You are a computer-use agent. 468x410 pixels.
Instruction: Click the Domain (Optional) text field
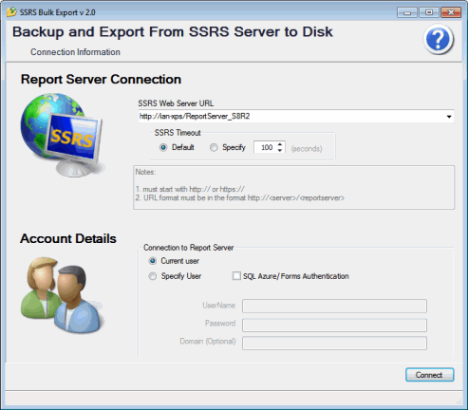(334, 343)
